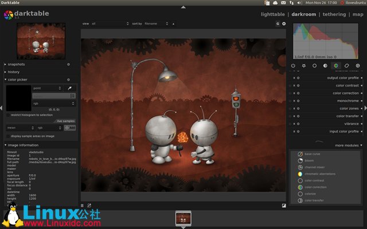The width and height of the screenshot is (367, 229).
Task: Check display sample areas on image
Action: pyautogui.click(x=8, y=136)
